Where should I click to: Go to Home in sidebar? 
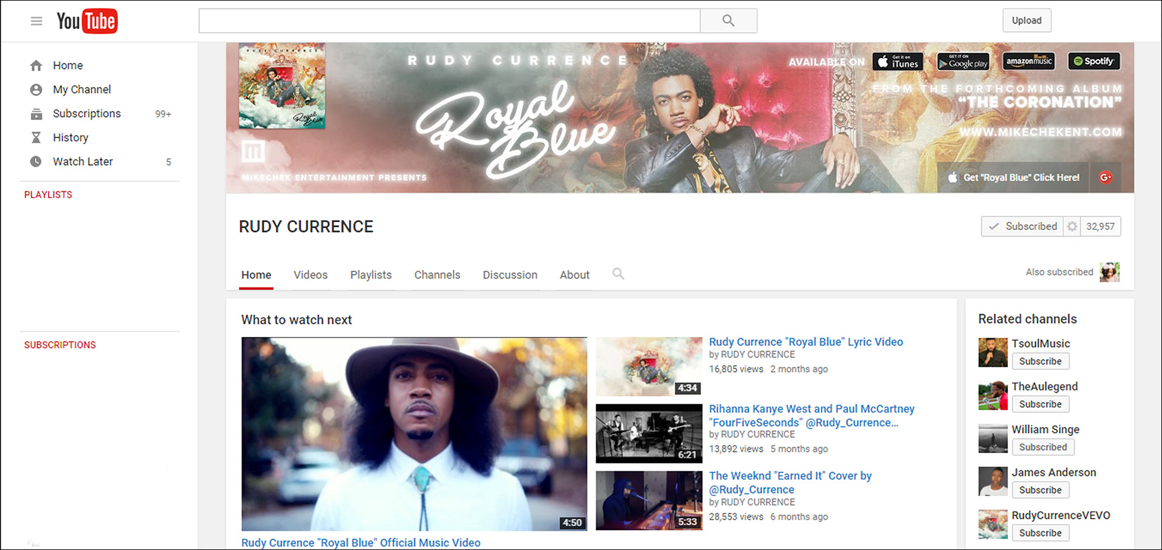tap(68, 65)
